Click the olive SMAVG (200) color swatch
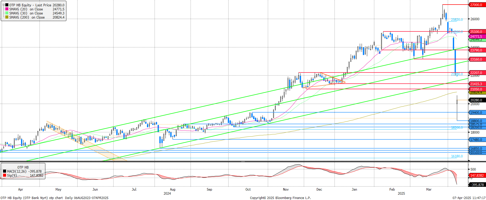486x200 pixels. click(7, 17)
